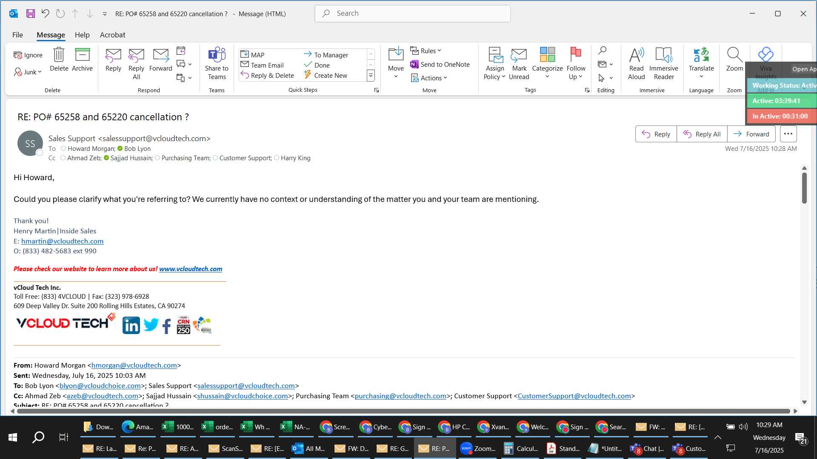The height and width of the screenshot is (459, 817).
Task: Open the Facebook icon in signature
Action: pos(167,326)
